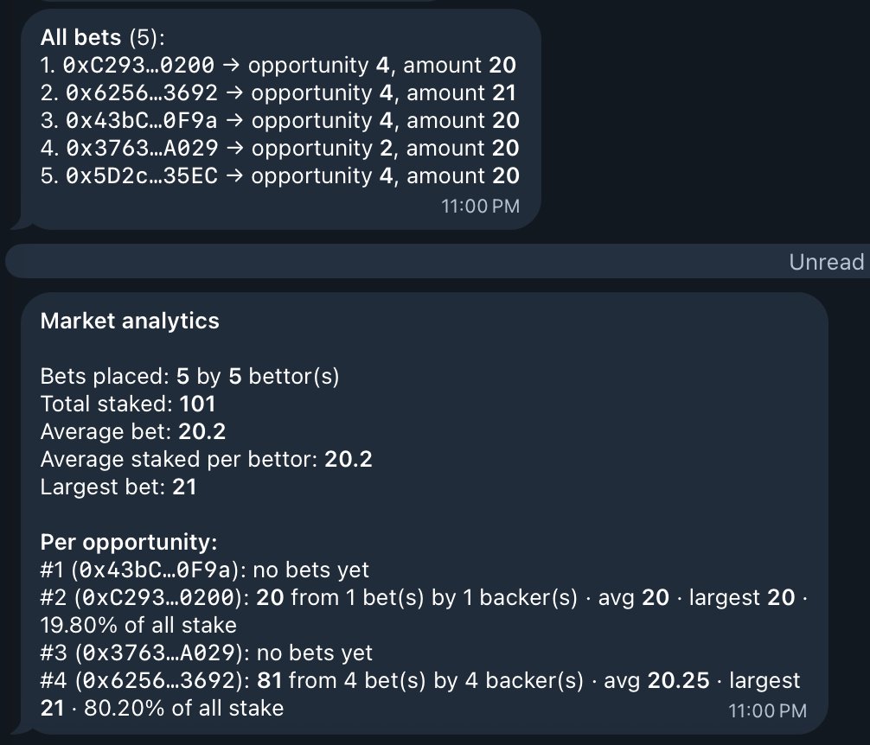Click the Market analytics message timestamp

[x=767, y=710]
